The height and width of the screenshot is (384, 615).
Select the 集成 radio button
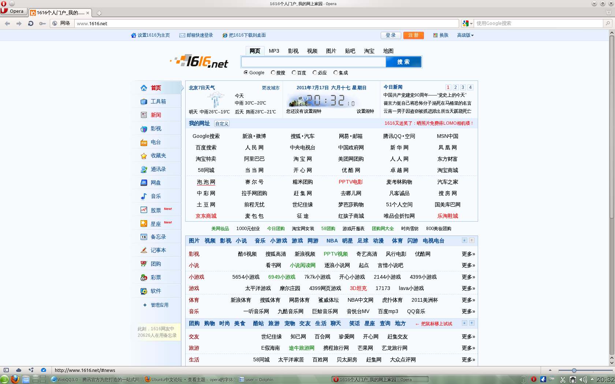tap(335, 72)
